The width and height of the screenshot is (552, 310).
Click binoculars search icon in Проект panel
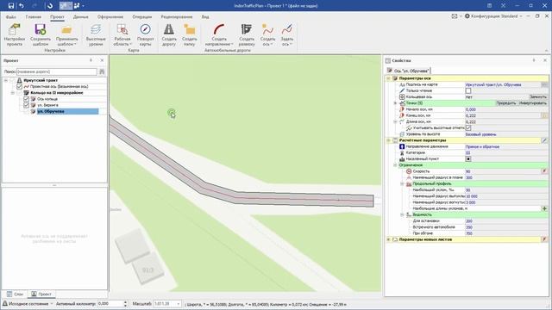[102, 71]
